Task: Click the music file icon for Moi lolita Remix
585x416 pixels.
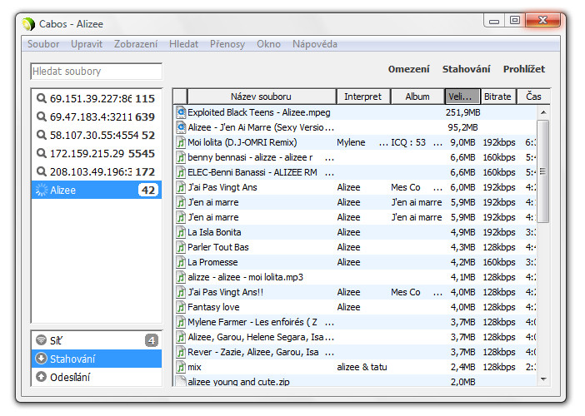Action: click(x=181, y=142)
